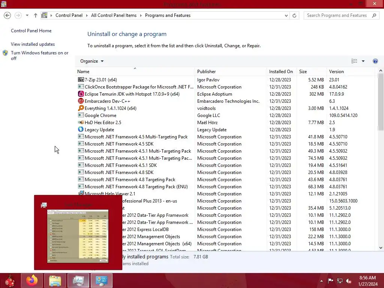Select .NET Framework 4.5 Multi-Targeting Pack icon

(81, 136)
